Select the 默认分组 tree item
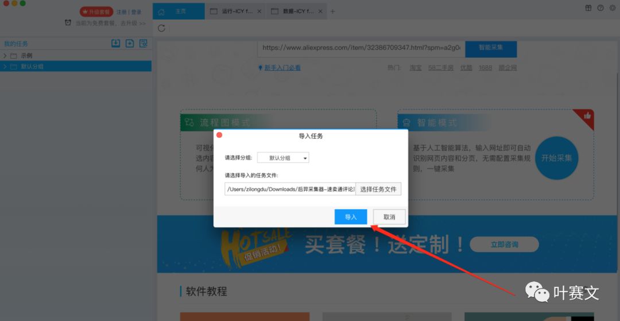 pyautogui.click(x=76, y=67)
